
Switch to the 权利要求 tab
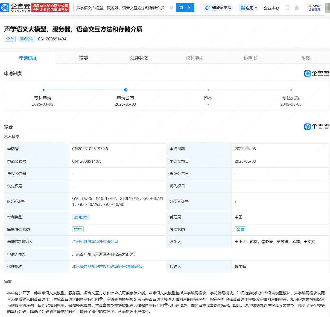[x=195, y=58]
